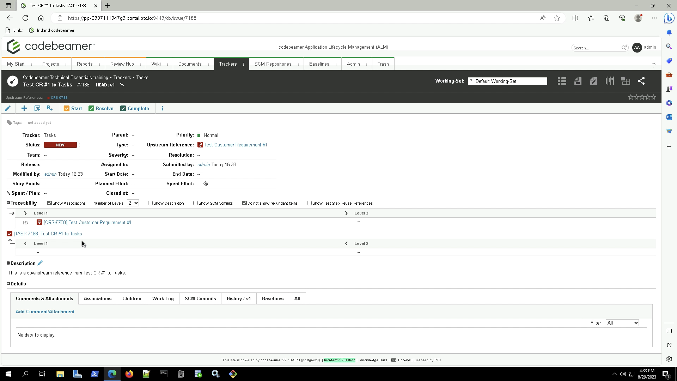The width and height of the screenshot is (677, 381).
Task: Toggle Do not show redundant items
Action: pos(244,203)
